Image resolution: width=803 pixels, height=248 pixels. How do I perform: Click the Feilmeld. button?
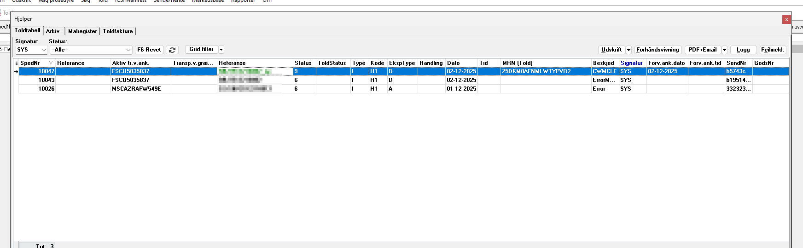click(772, 50)
